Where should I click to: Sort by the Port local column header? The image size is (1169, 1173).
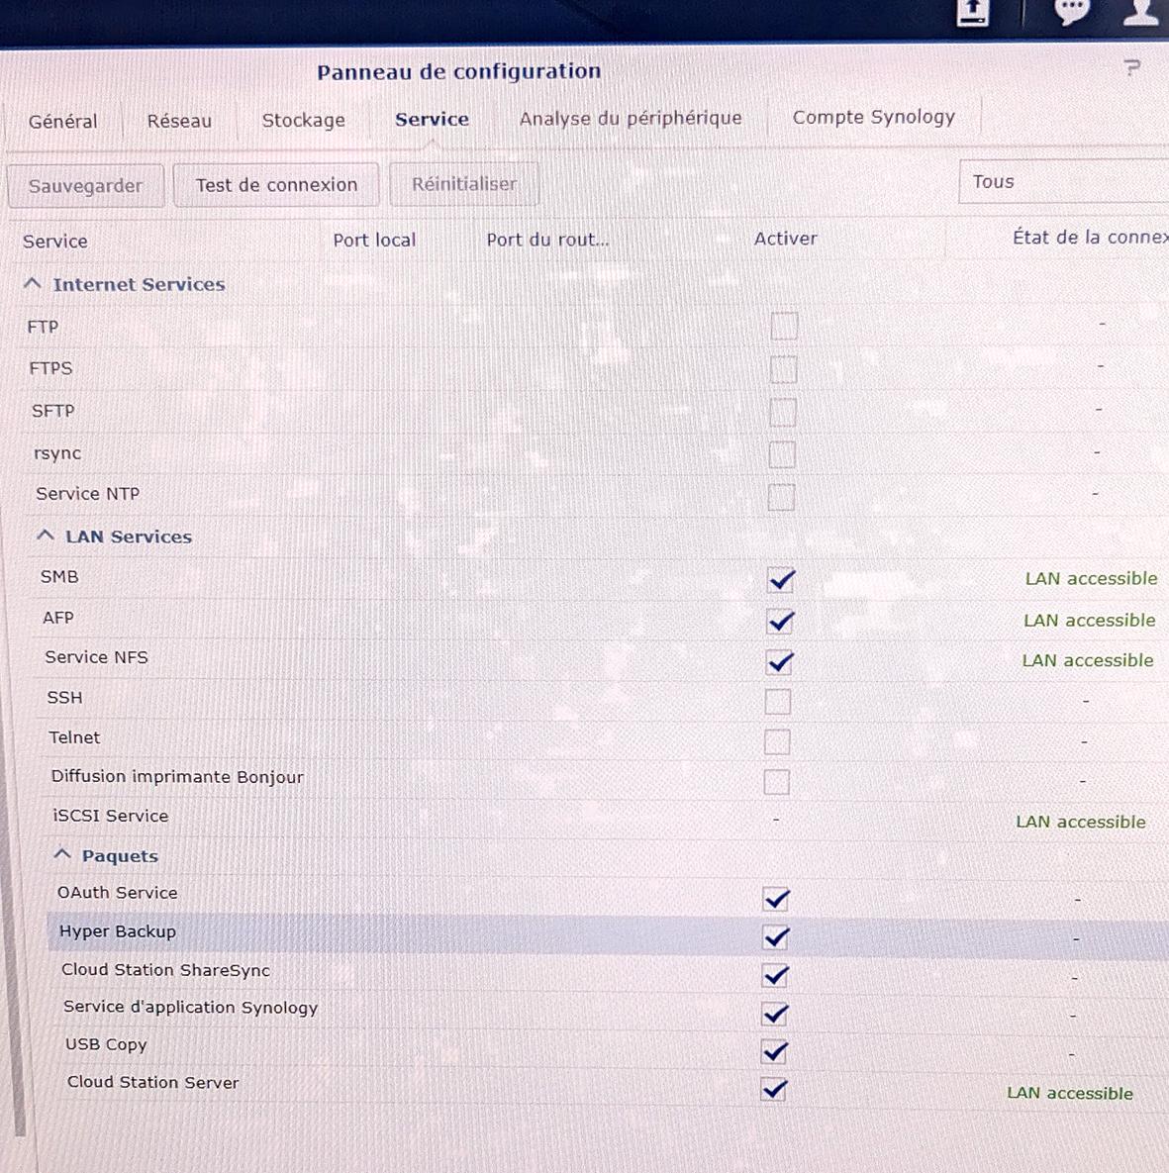pos(374,241)
